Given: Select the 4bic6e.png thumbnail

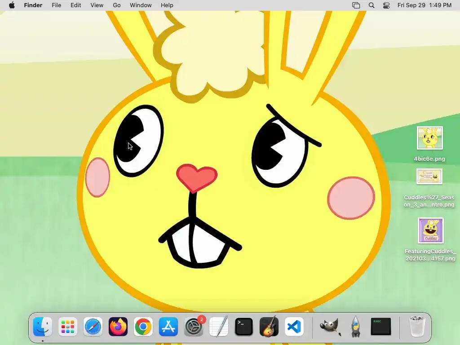Looking at the screenshot, I should (430, 138).
